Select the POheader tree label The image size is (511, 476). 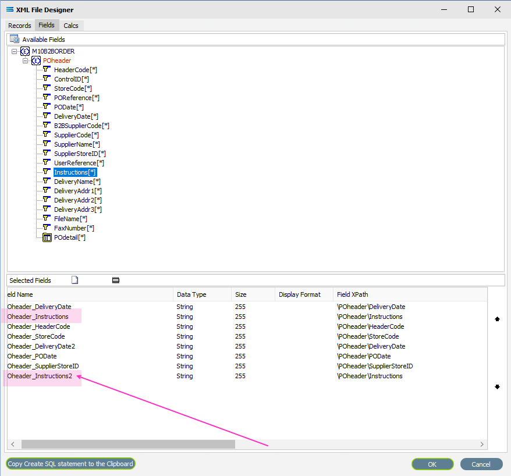pyautogui.click(x=57, y=61)
